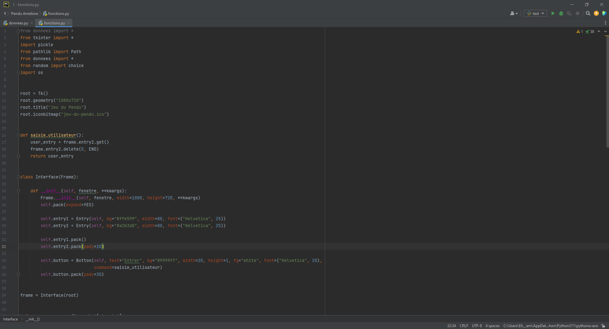Toggle the read-only lock icon in status bar
Viewport: 609px width, 329px height.
[x=603, y=326]
